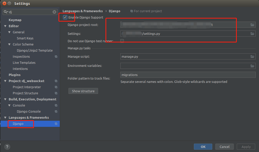Confirm settings with the OK button

tap(203, 147)
